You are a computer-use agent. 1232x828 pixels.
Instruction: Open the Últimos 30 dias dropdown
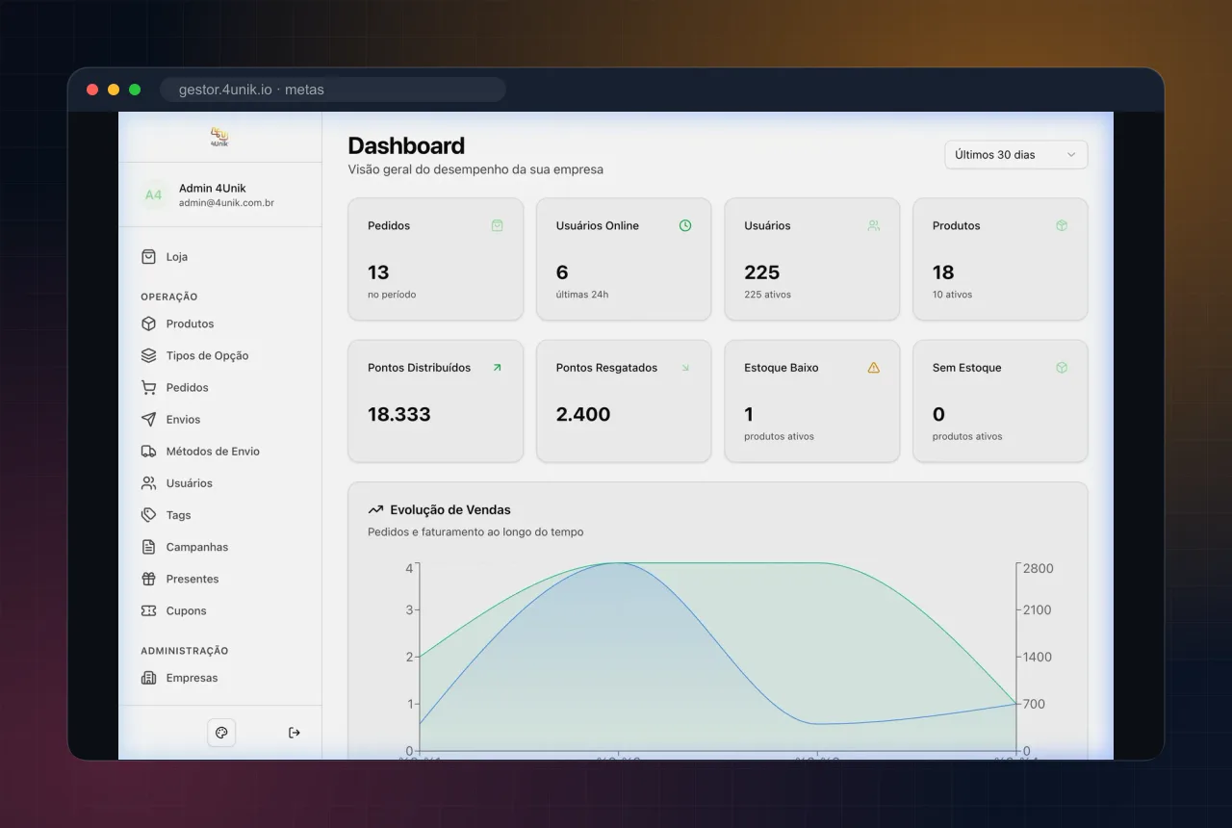[x=1016, y=155]
